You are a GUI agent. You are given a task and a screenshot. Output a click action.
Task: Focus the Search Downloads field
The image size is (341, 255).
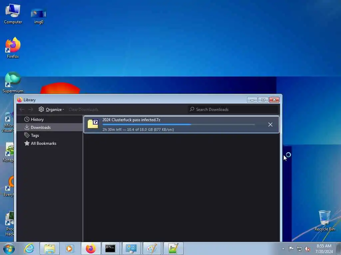[x=233, y=110]
